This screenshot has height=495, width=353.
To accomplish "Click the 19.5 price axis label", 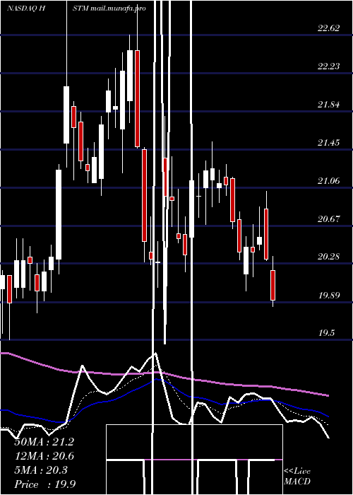I will pos(326,333).
